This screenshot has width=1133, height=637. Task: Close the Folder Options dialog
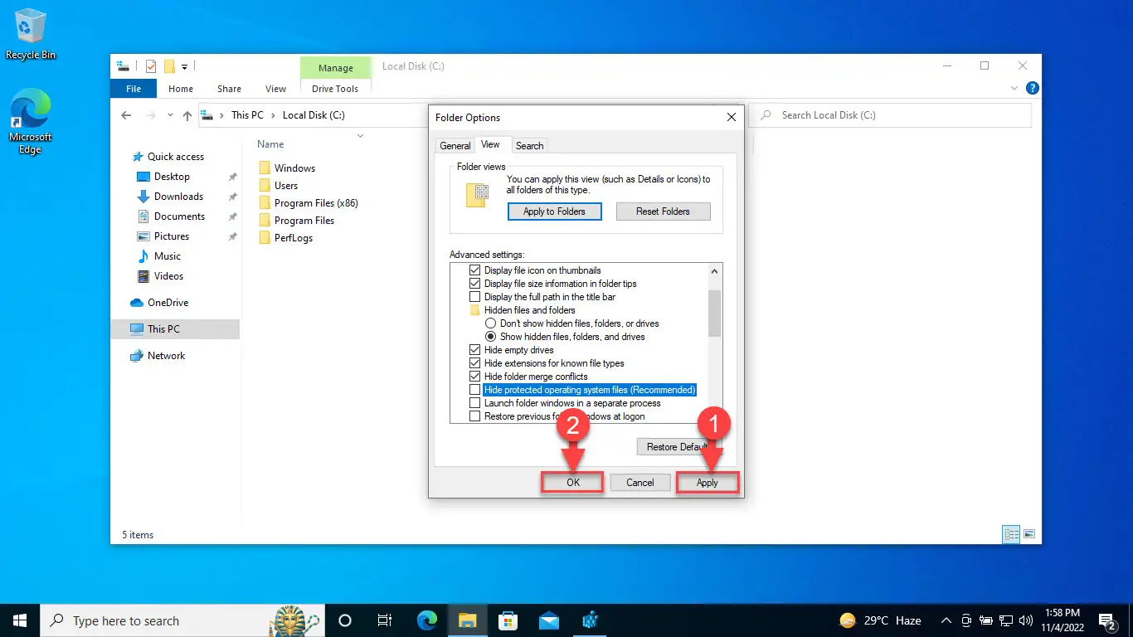(x=731, y=118)
